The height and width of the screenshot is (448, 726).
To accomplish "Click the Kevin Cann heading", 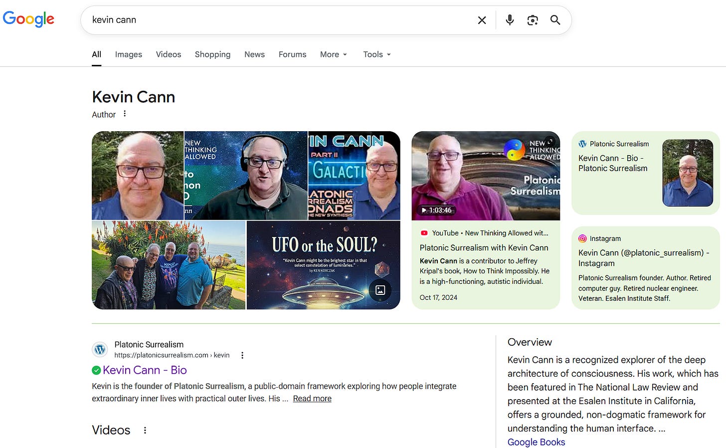I will [134, 97].
